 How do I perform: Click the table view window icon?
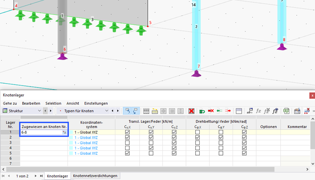tap(239, 111)
